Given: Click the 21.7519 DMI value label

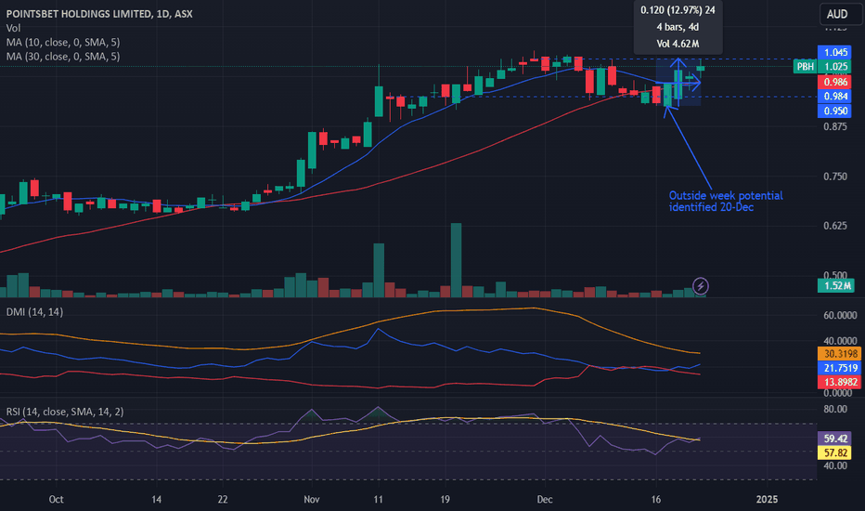Looking at the screenshot, I should 839,368.
